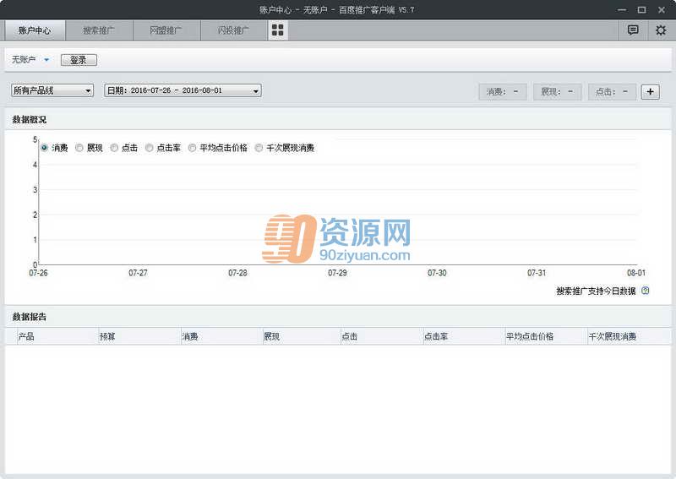Switch to the 账户中心 tab
676x479 pixels.
tap(35, 30)
